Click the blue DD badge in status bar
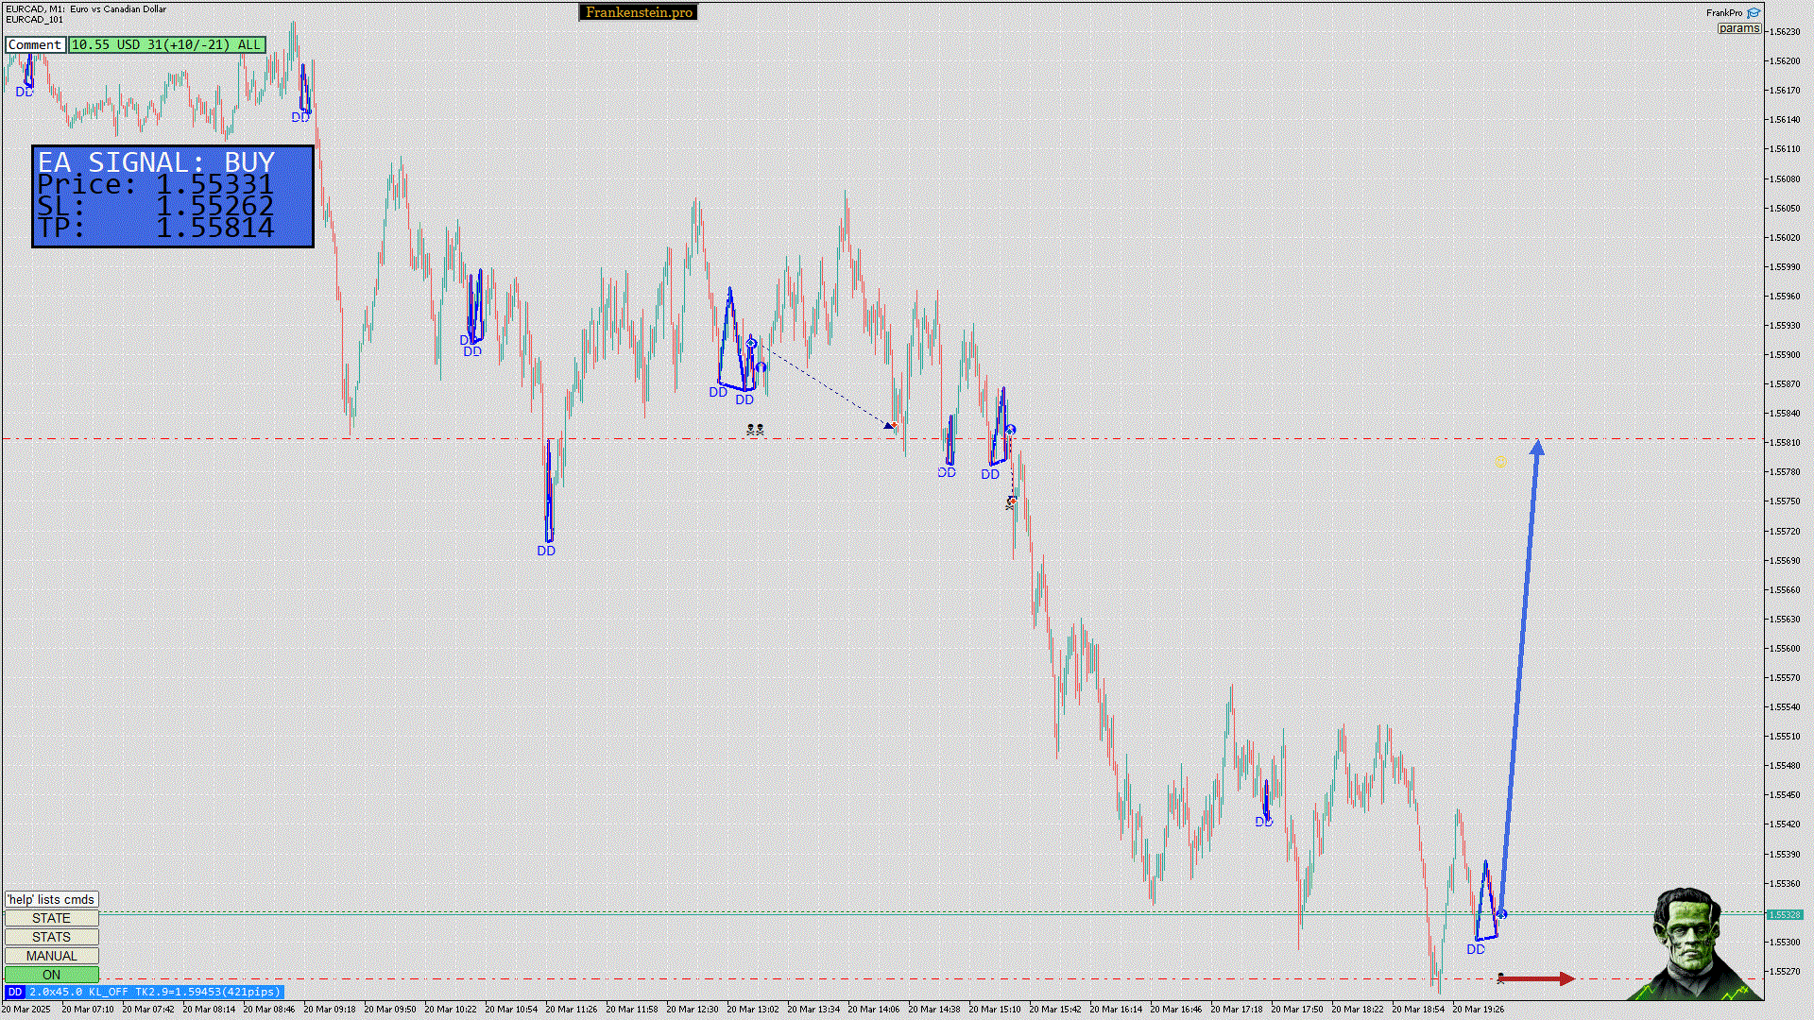 (x=14, y=992)
